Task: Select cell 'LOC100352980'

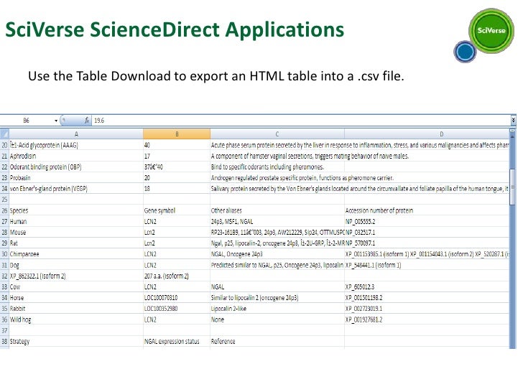Action: (177, 309)
